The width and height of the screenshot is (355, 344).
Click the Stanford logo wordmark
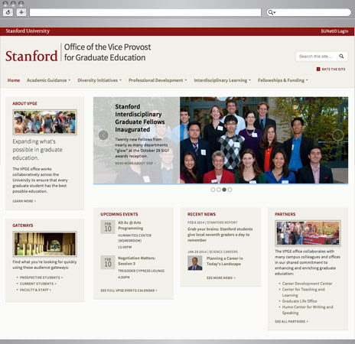[31, 56]
